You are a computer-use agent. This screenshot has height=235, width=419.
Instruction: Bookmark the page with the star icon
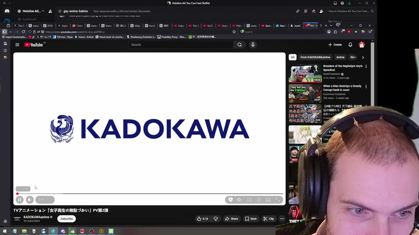click(x=234, y=32)
